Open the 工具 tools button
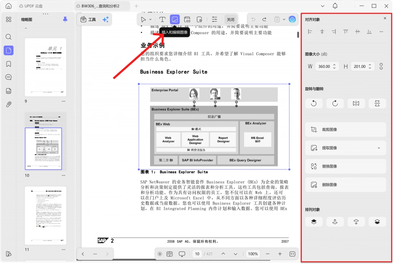Viewport: 393px width, 264px height. click(x=88, y=19)
